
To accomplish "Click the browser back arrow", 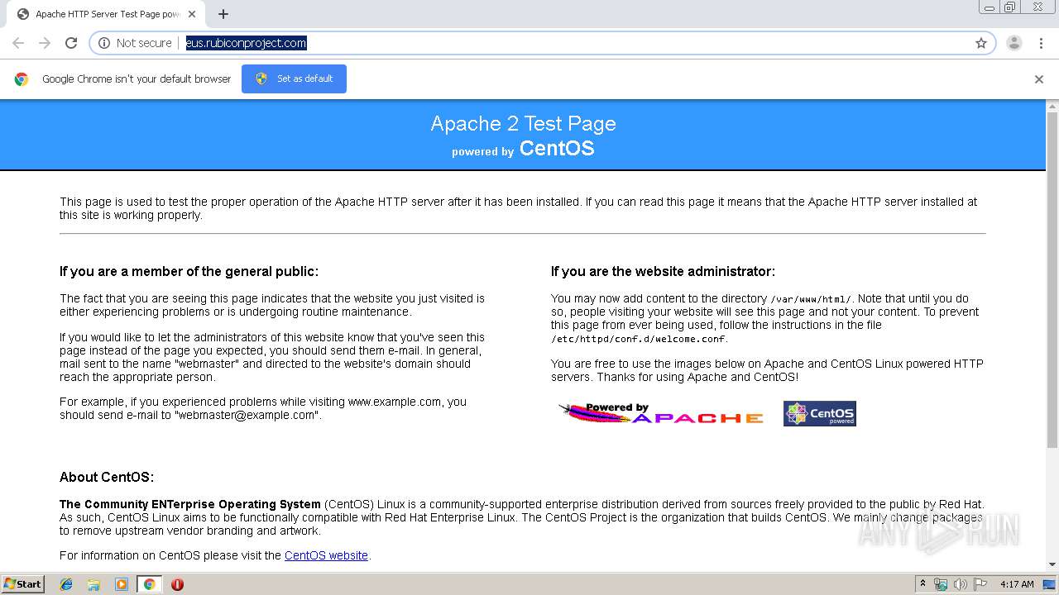I will click(x=18, y=43).
